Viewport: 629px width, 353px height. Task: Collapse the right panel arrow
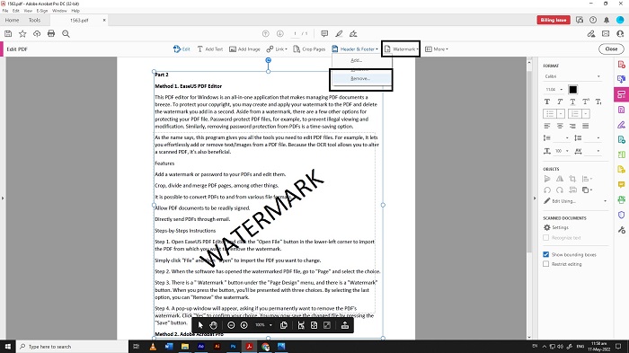(535, 199)
